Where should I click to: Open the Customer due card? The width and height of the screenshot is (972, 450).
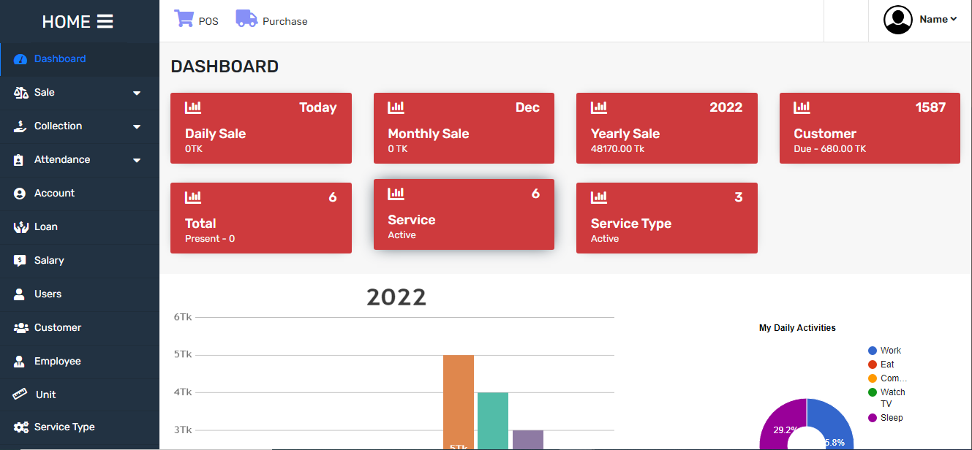(870, 128)
